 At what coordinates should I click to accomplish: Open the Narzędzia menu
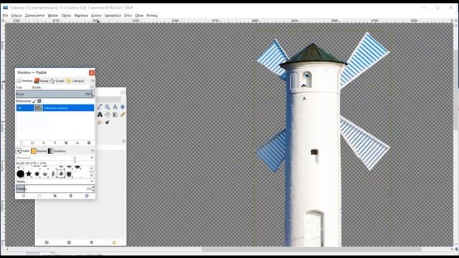tap(113, 16)
